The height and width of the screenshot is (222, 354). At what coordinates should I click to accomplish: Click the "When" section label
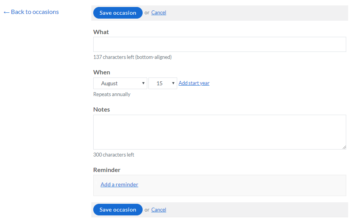coord(101,72)
